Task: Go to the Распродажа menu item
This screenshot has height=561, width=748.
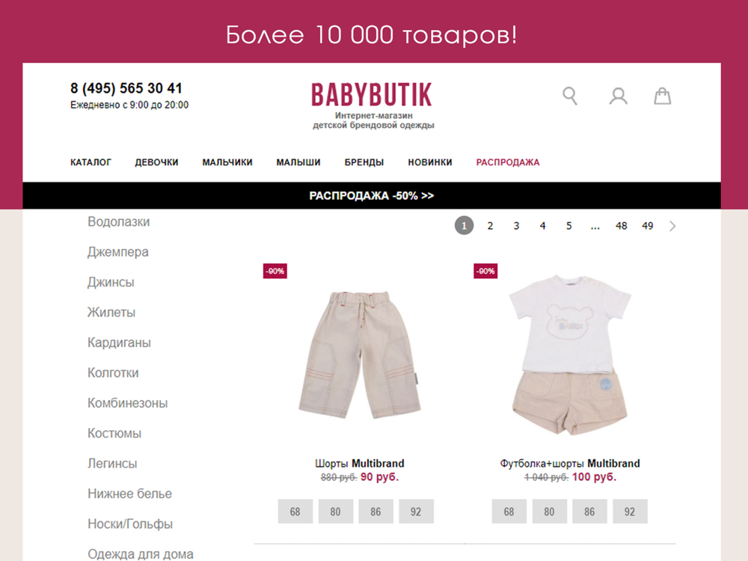Action: 508,162
